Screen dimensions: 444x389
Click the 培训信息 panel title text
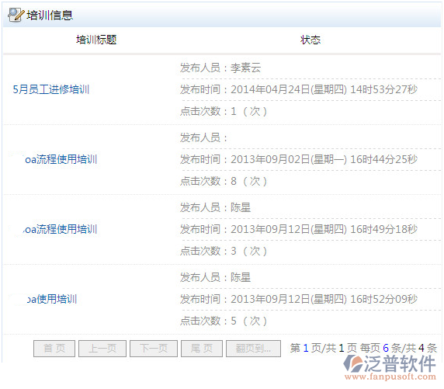pos(50,16)
